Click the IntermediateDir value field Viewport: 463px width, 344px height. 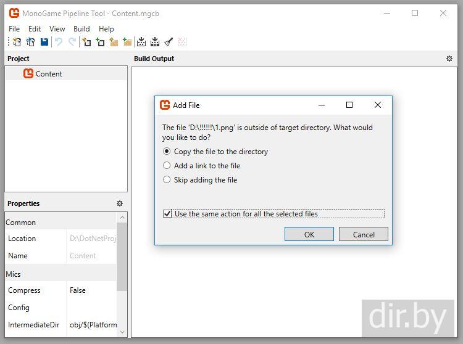click(x=91, y=324)
